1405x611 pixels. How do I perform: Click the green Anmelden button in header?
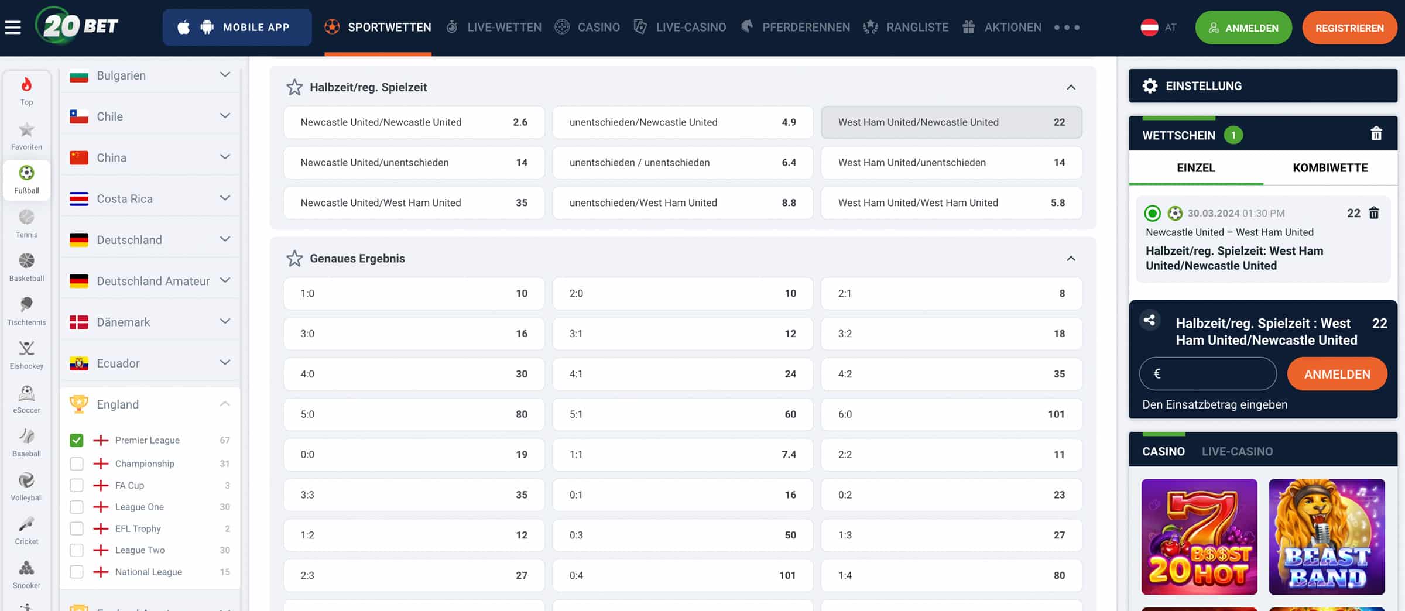click(x=1243, y=28)
